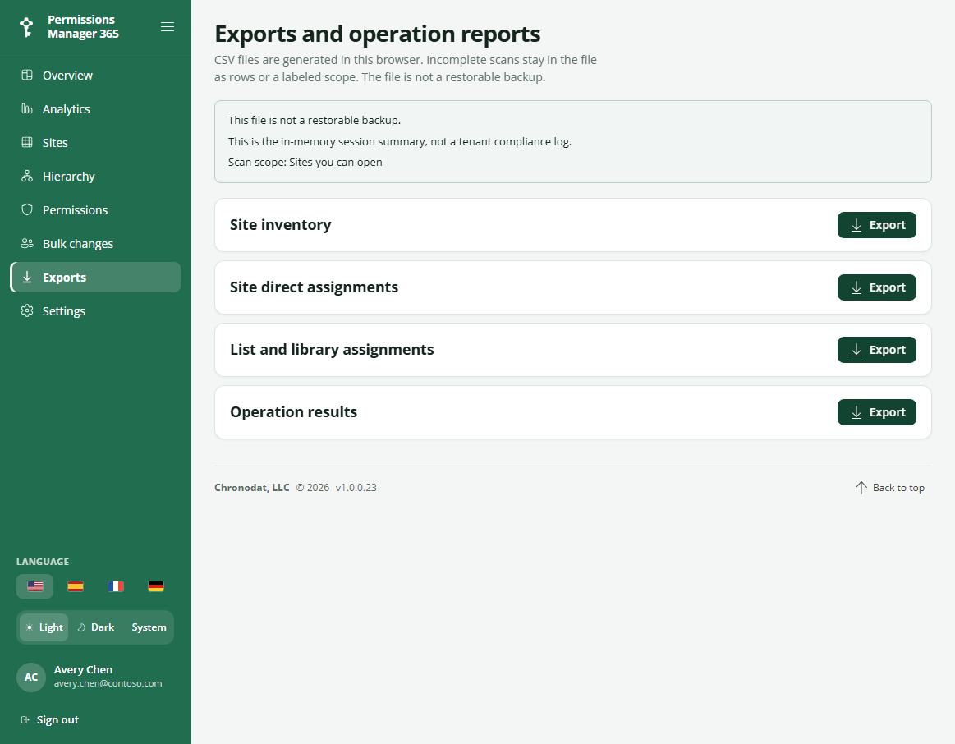Click the Overview icon in sidebar
The width and height of the screenshot is (955, 744).
[27, 75]
